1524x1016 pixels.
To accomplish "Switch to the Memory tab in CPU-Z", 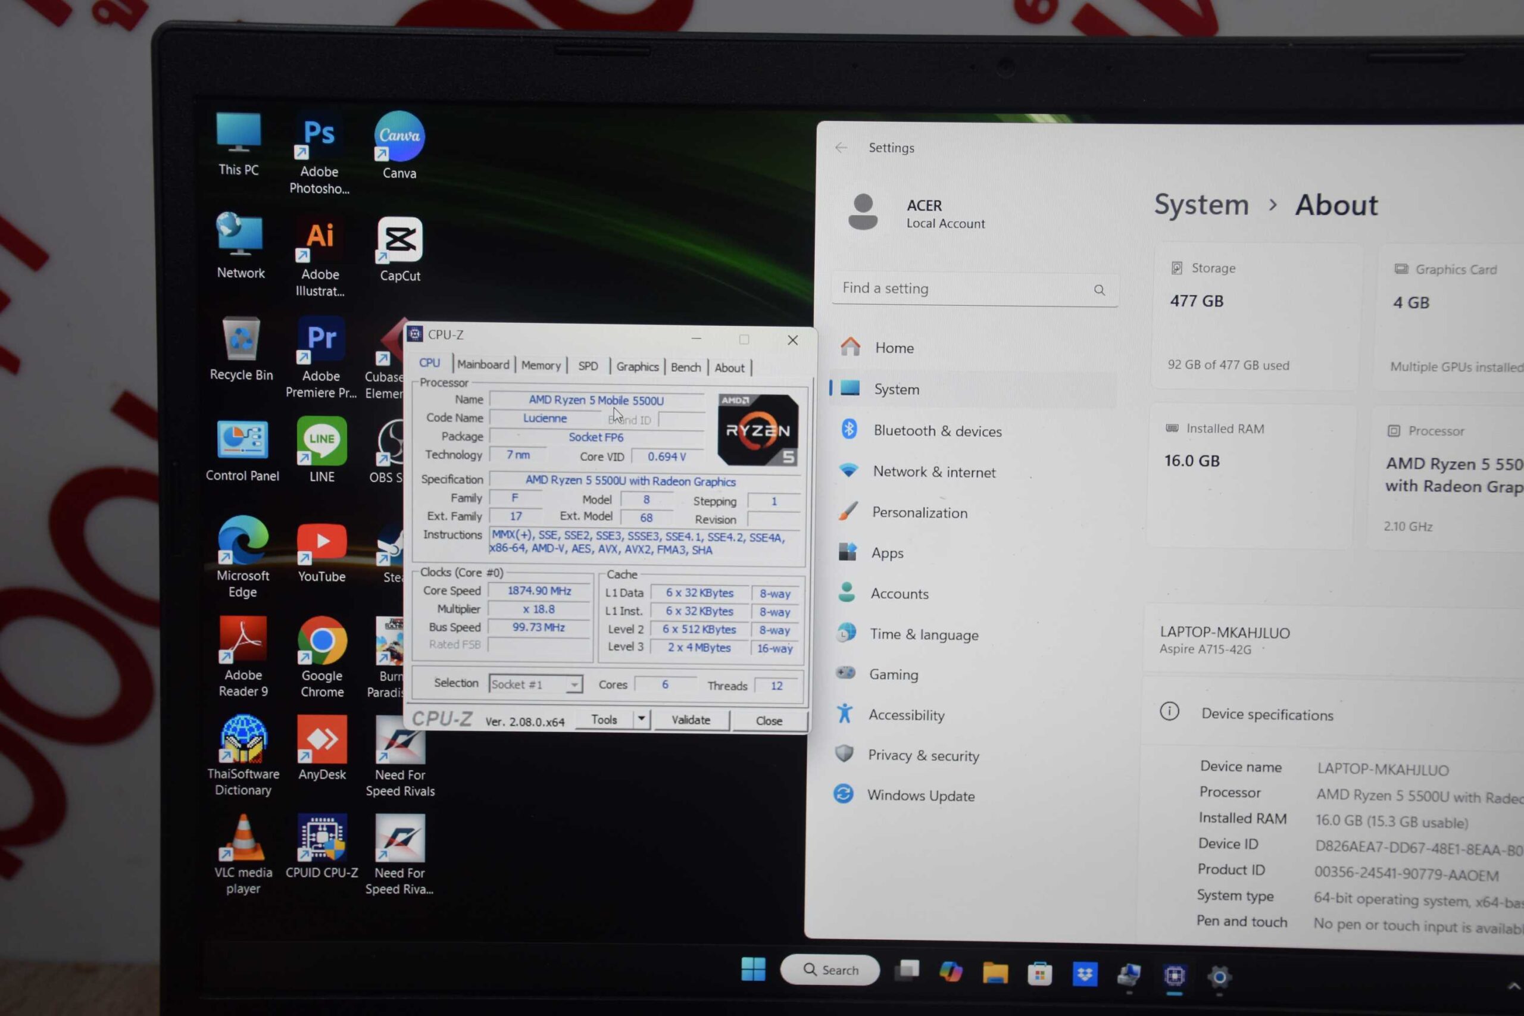I will (x=541, y=365).
